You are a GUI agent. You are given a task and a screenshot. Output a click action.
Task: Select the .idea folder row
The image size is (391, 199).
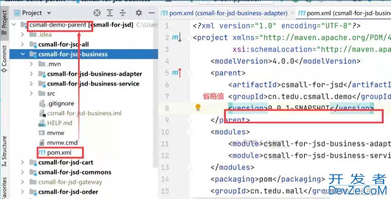click(84, 34)
